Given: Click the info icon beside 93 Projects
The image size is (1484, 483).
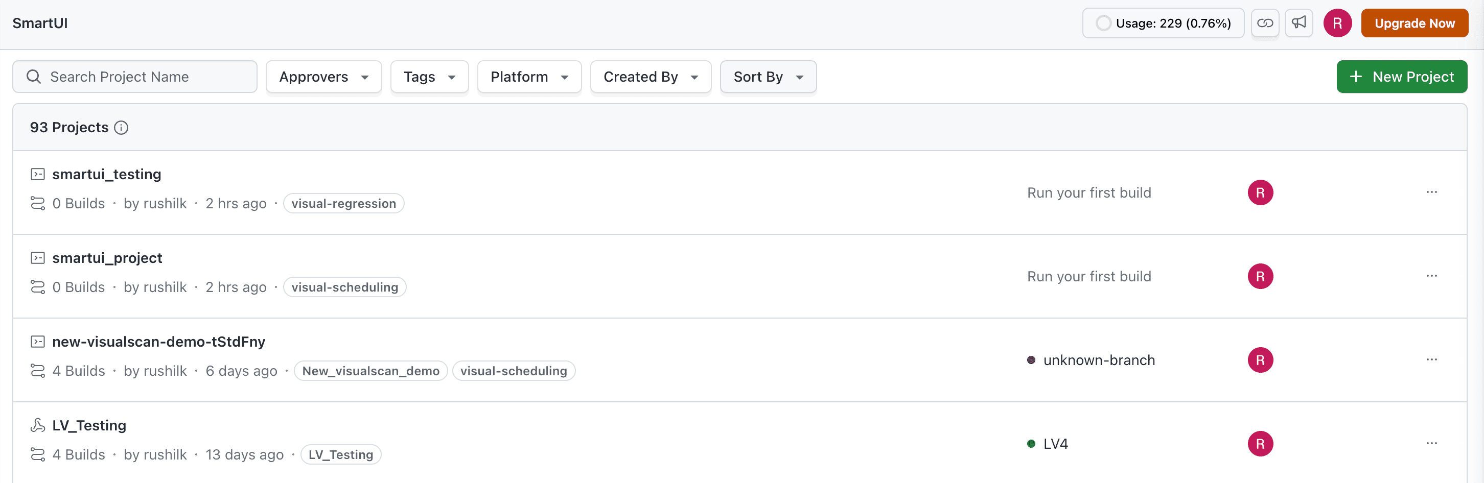Looking at the screenshot, I should pyautogui.click(x=121, y=127).
